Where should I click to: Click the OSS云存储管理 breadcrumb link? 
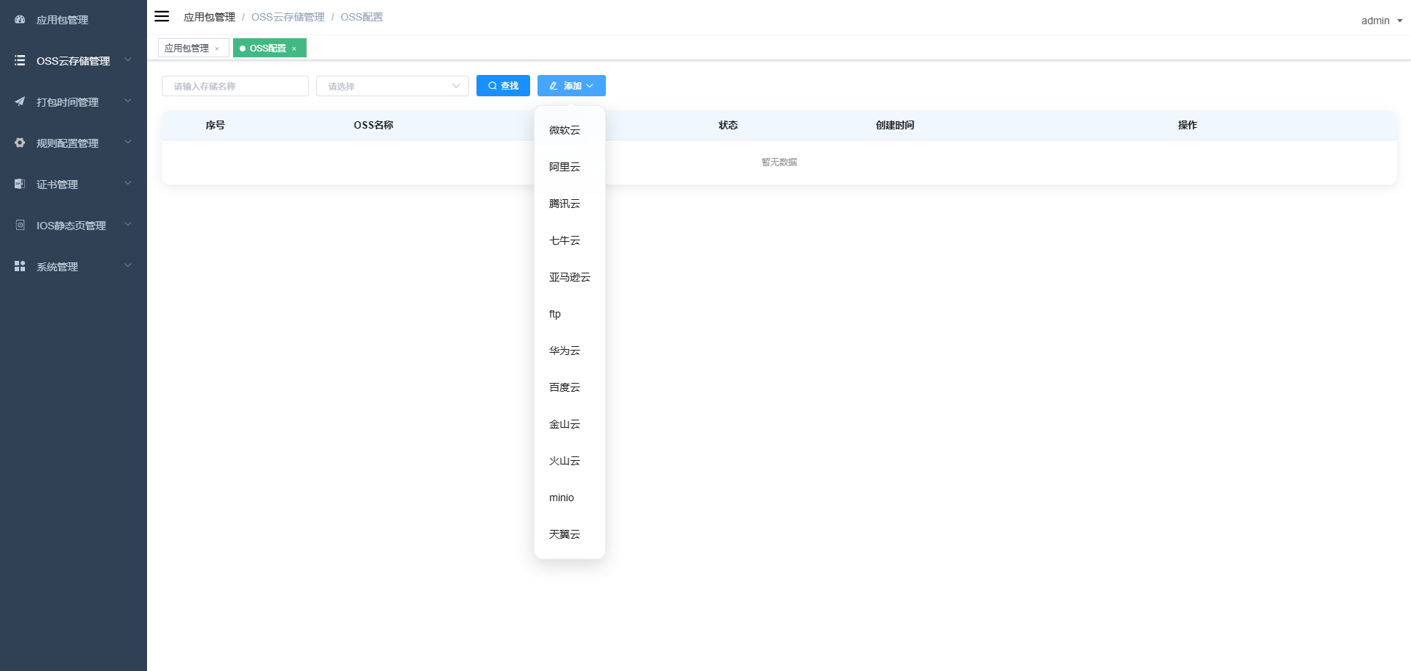point(287,16)
